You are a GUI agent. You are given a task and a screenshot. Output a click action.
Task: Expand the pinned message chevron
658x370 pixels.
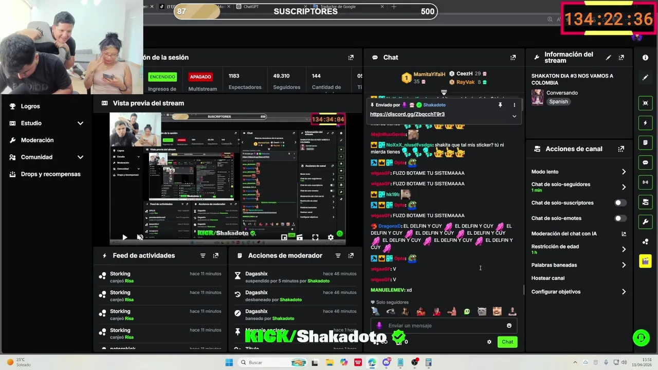click(514, 116)
